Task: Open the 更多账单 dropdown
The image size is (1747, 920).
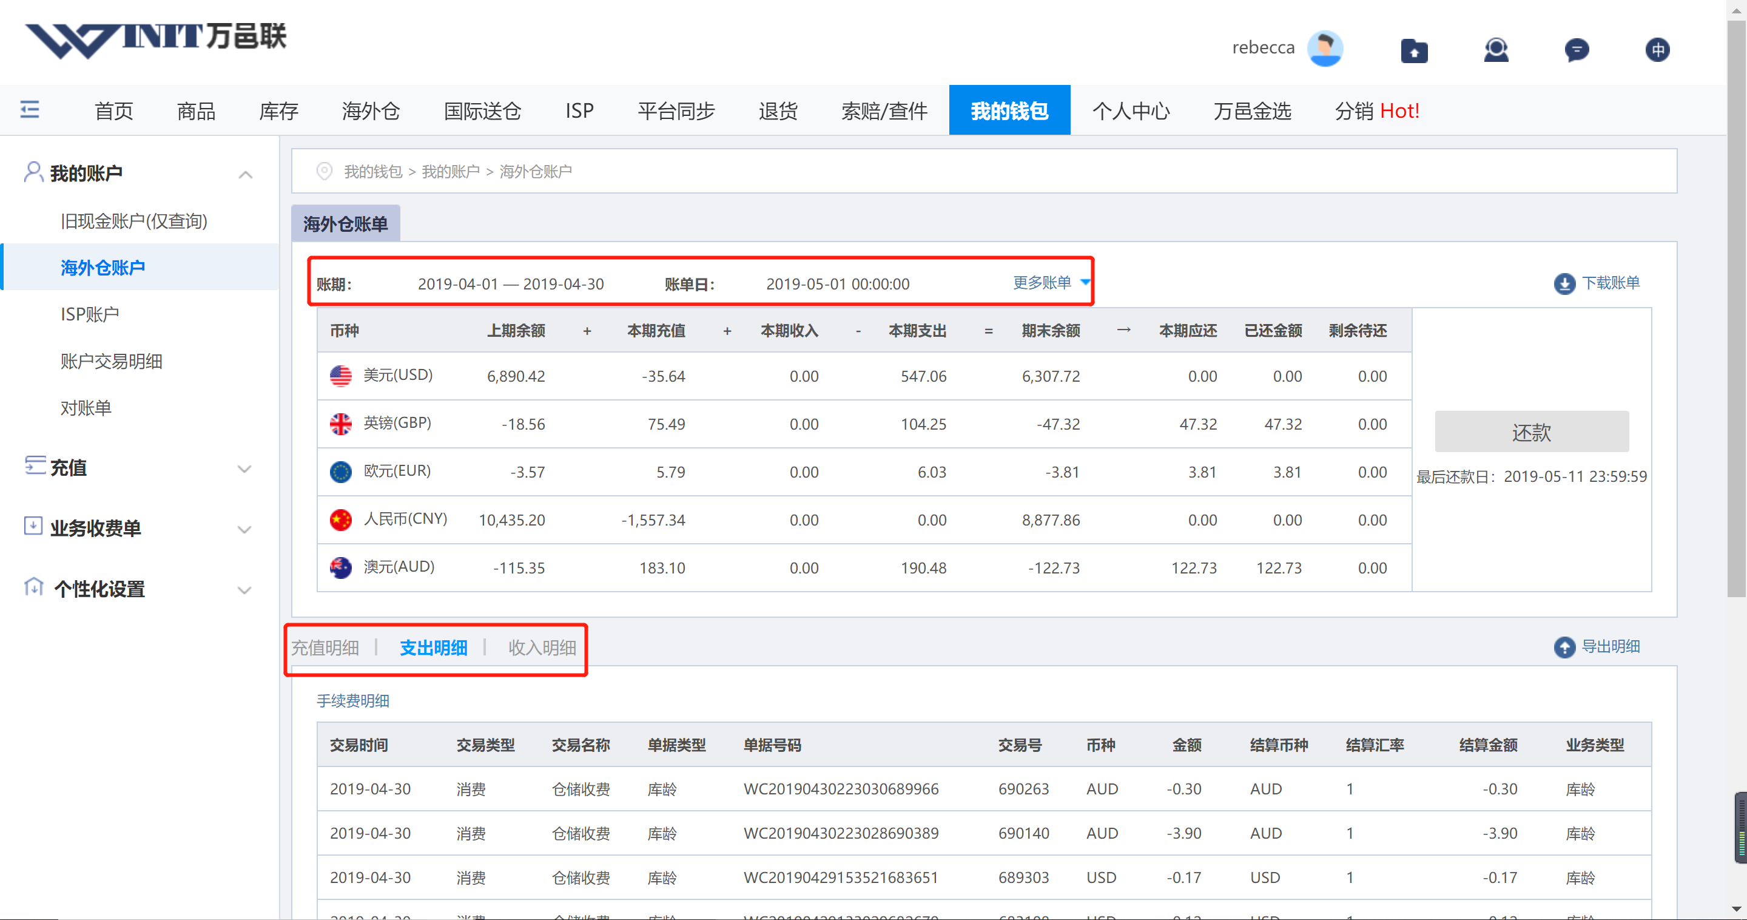Action: click(1051, 282)
